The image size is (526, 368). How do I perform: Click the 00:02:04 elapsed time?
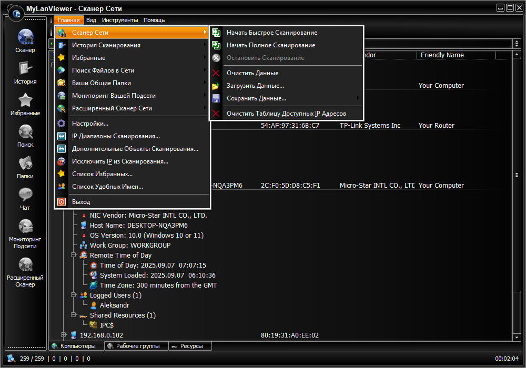point(507,359)
